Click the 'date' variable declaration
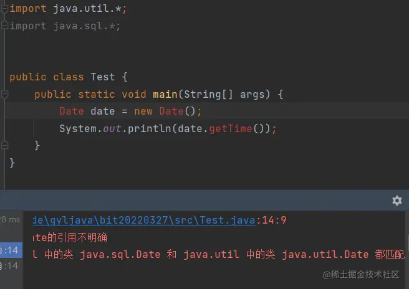Viewport: 409px width, 289px height. pos(102,111)
